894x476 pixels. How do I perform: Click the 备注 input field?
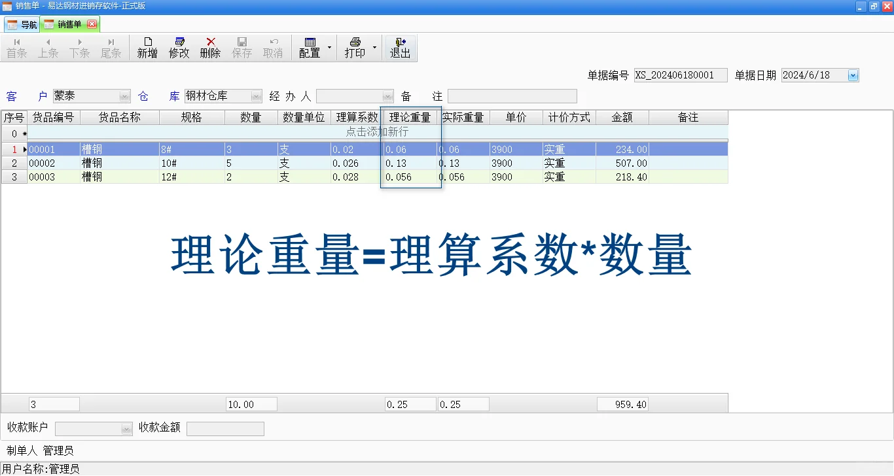click(512, 96)
